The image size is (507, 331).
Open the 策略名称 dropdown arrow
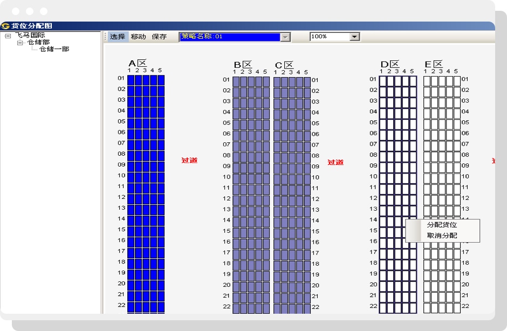click(286, 37)
